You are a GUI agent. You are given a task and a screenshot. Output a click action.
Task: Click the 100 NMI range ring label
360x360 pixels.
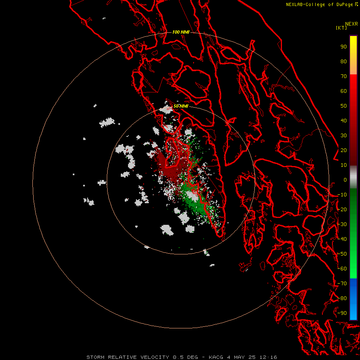181,32
